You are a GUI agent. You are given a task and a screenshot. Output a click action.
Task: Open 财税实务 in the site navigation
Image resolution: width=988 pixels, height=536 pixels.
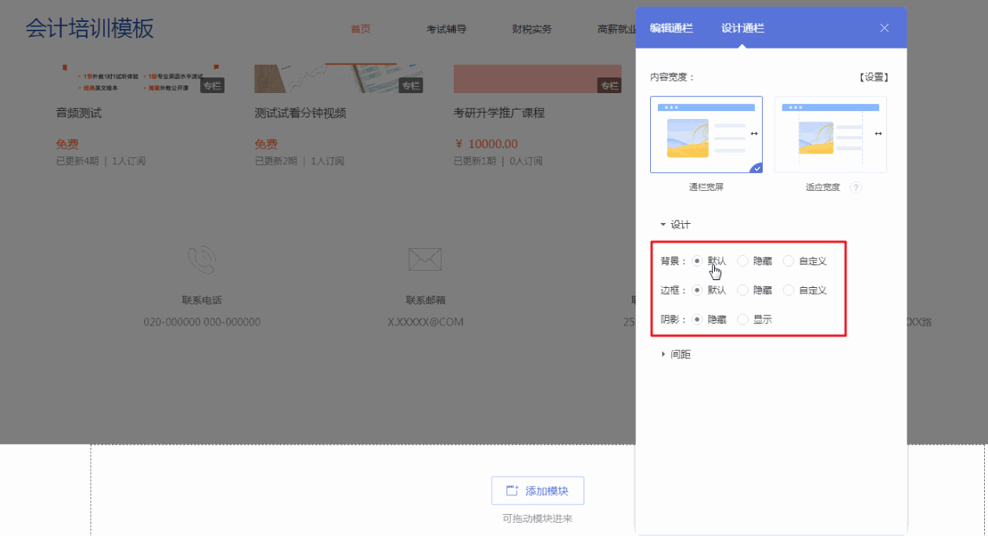532,30
